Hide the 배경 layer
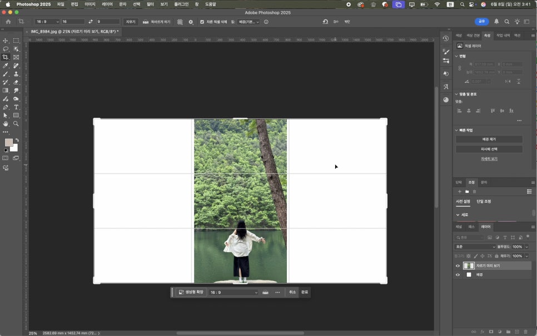Screen dimensions: 537x336 (458, 274)
